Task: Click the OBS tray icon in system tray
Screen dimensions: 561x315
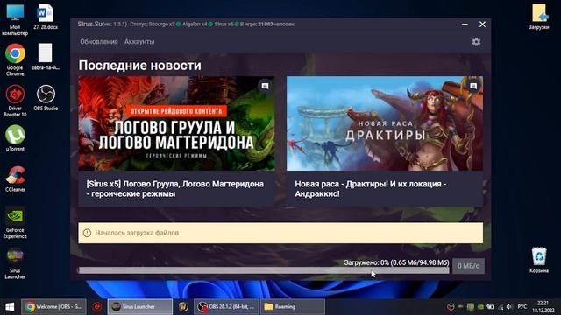Action: 451,307
